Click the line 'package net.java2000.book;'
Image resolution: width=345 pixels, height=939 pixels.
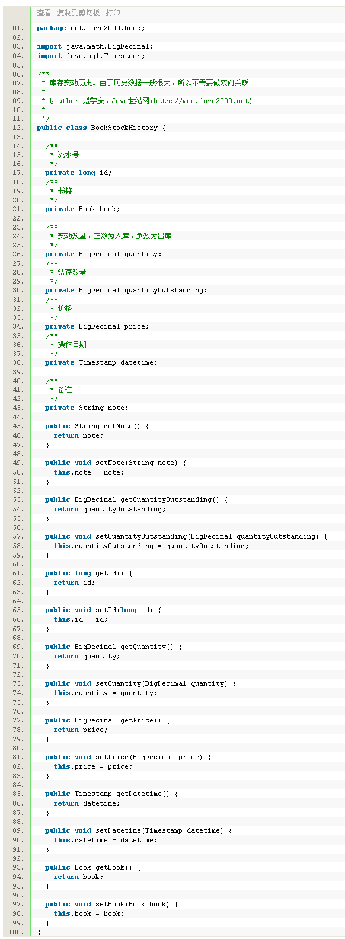coord(91,28)
